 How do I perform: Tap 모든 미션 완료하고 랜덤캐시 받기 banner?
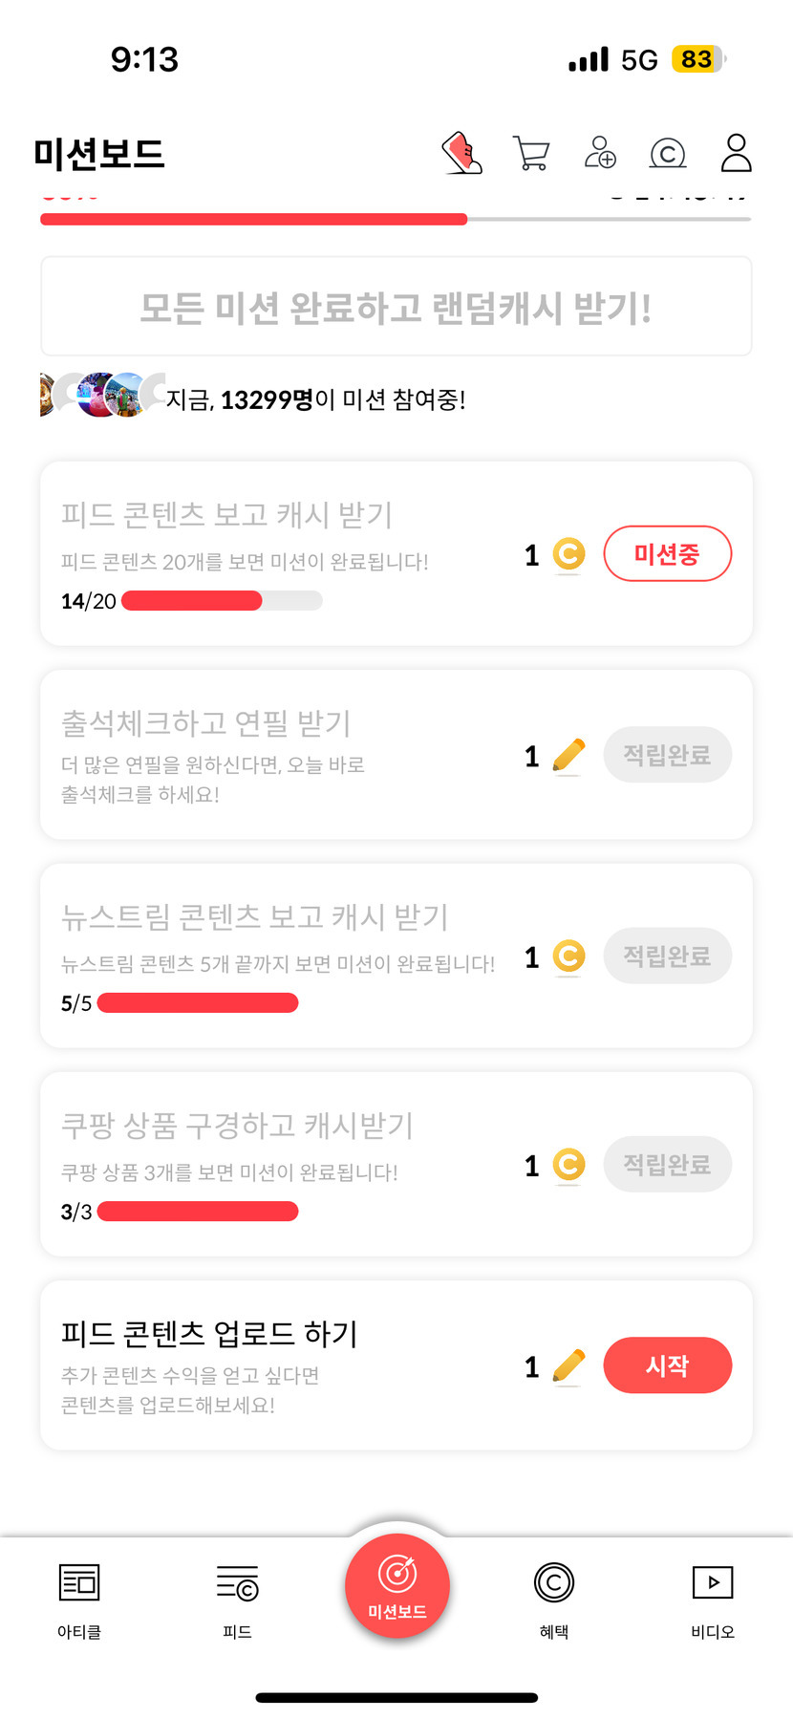coord(396,308)
